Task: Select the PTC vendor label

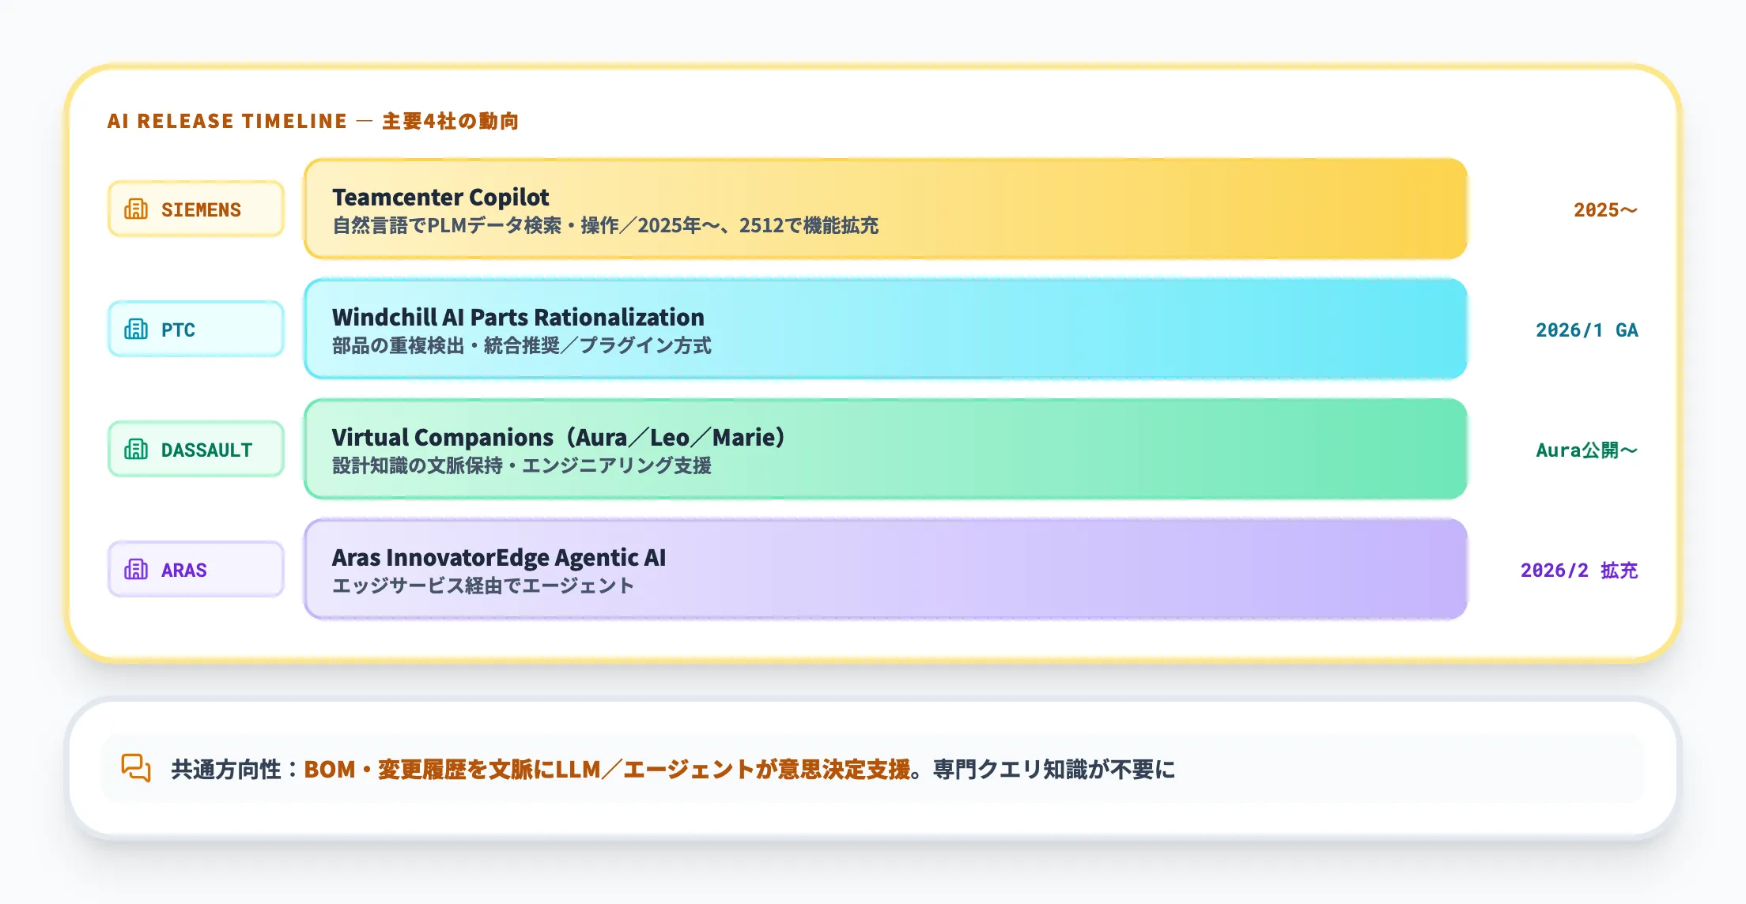Action: [178, 330]
